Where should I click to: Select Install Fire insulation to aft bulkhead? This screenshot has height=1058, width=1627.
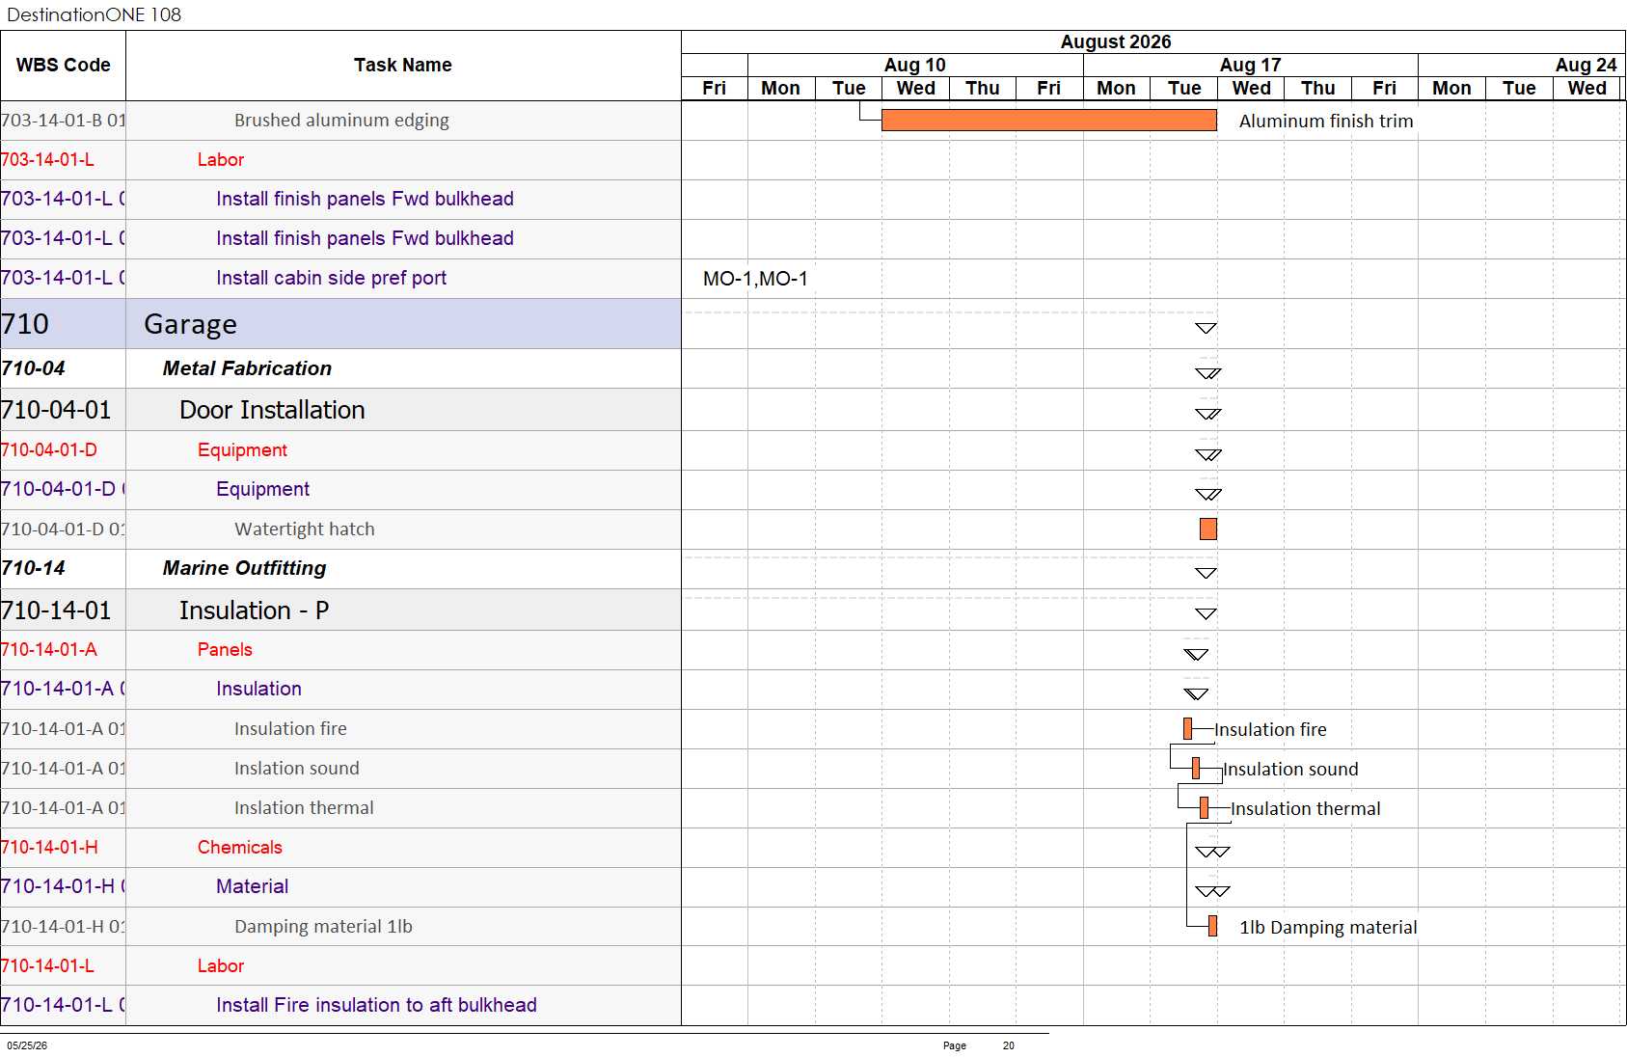pos(376,1005)
